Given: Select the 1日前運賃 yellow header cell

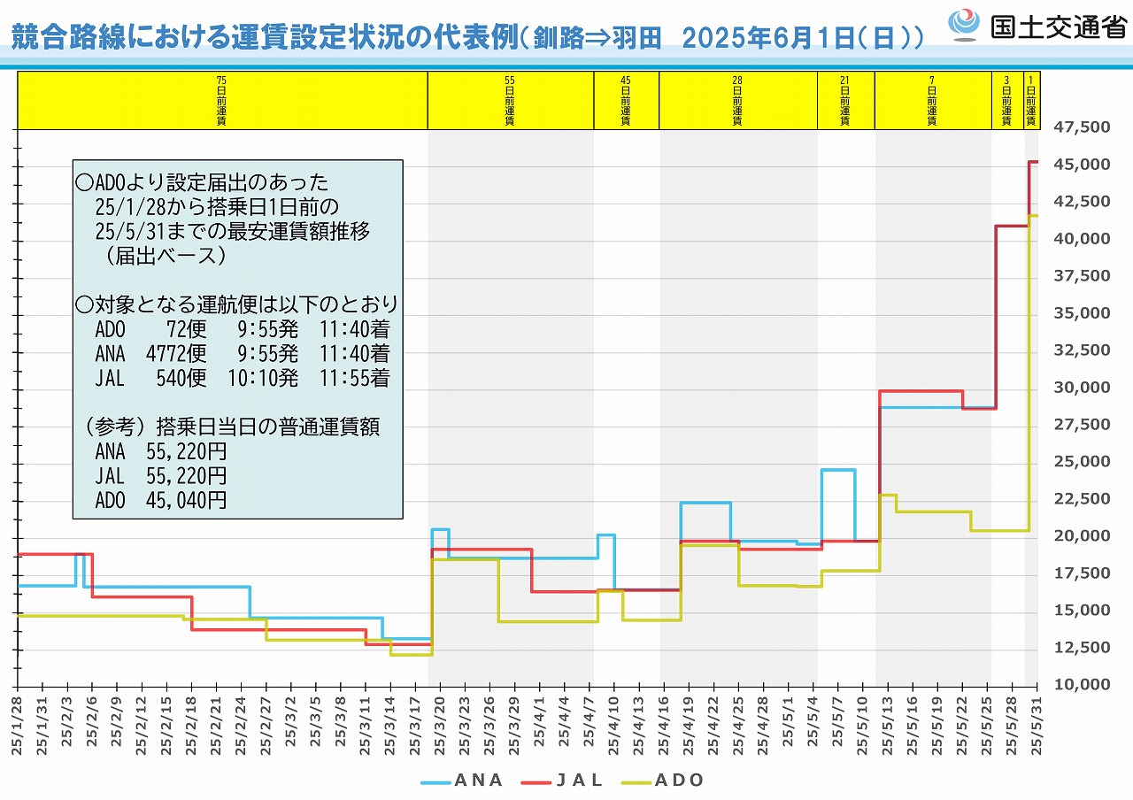Looking at the screenshot, I should 1030,100.
